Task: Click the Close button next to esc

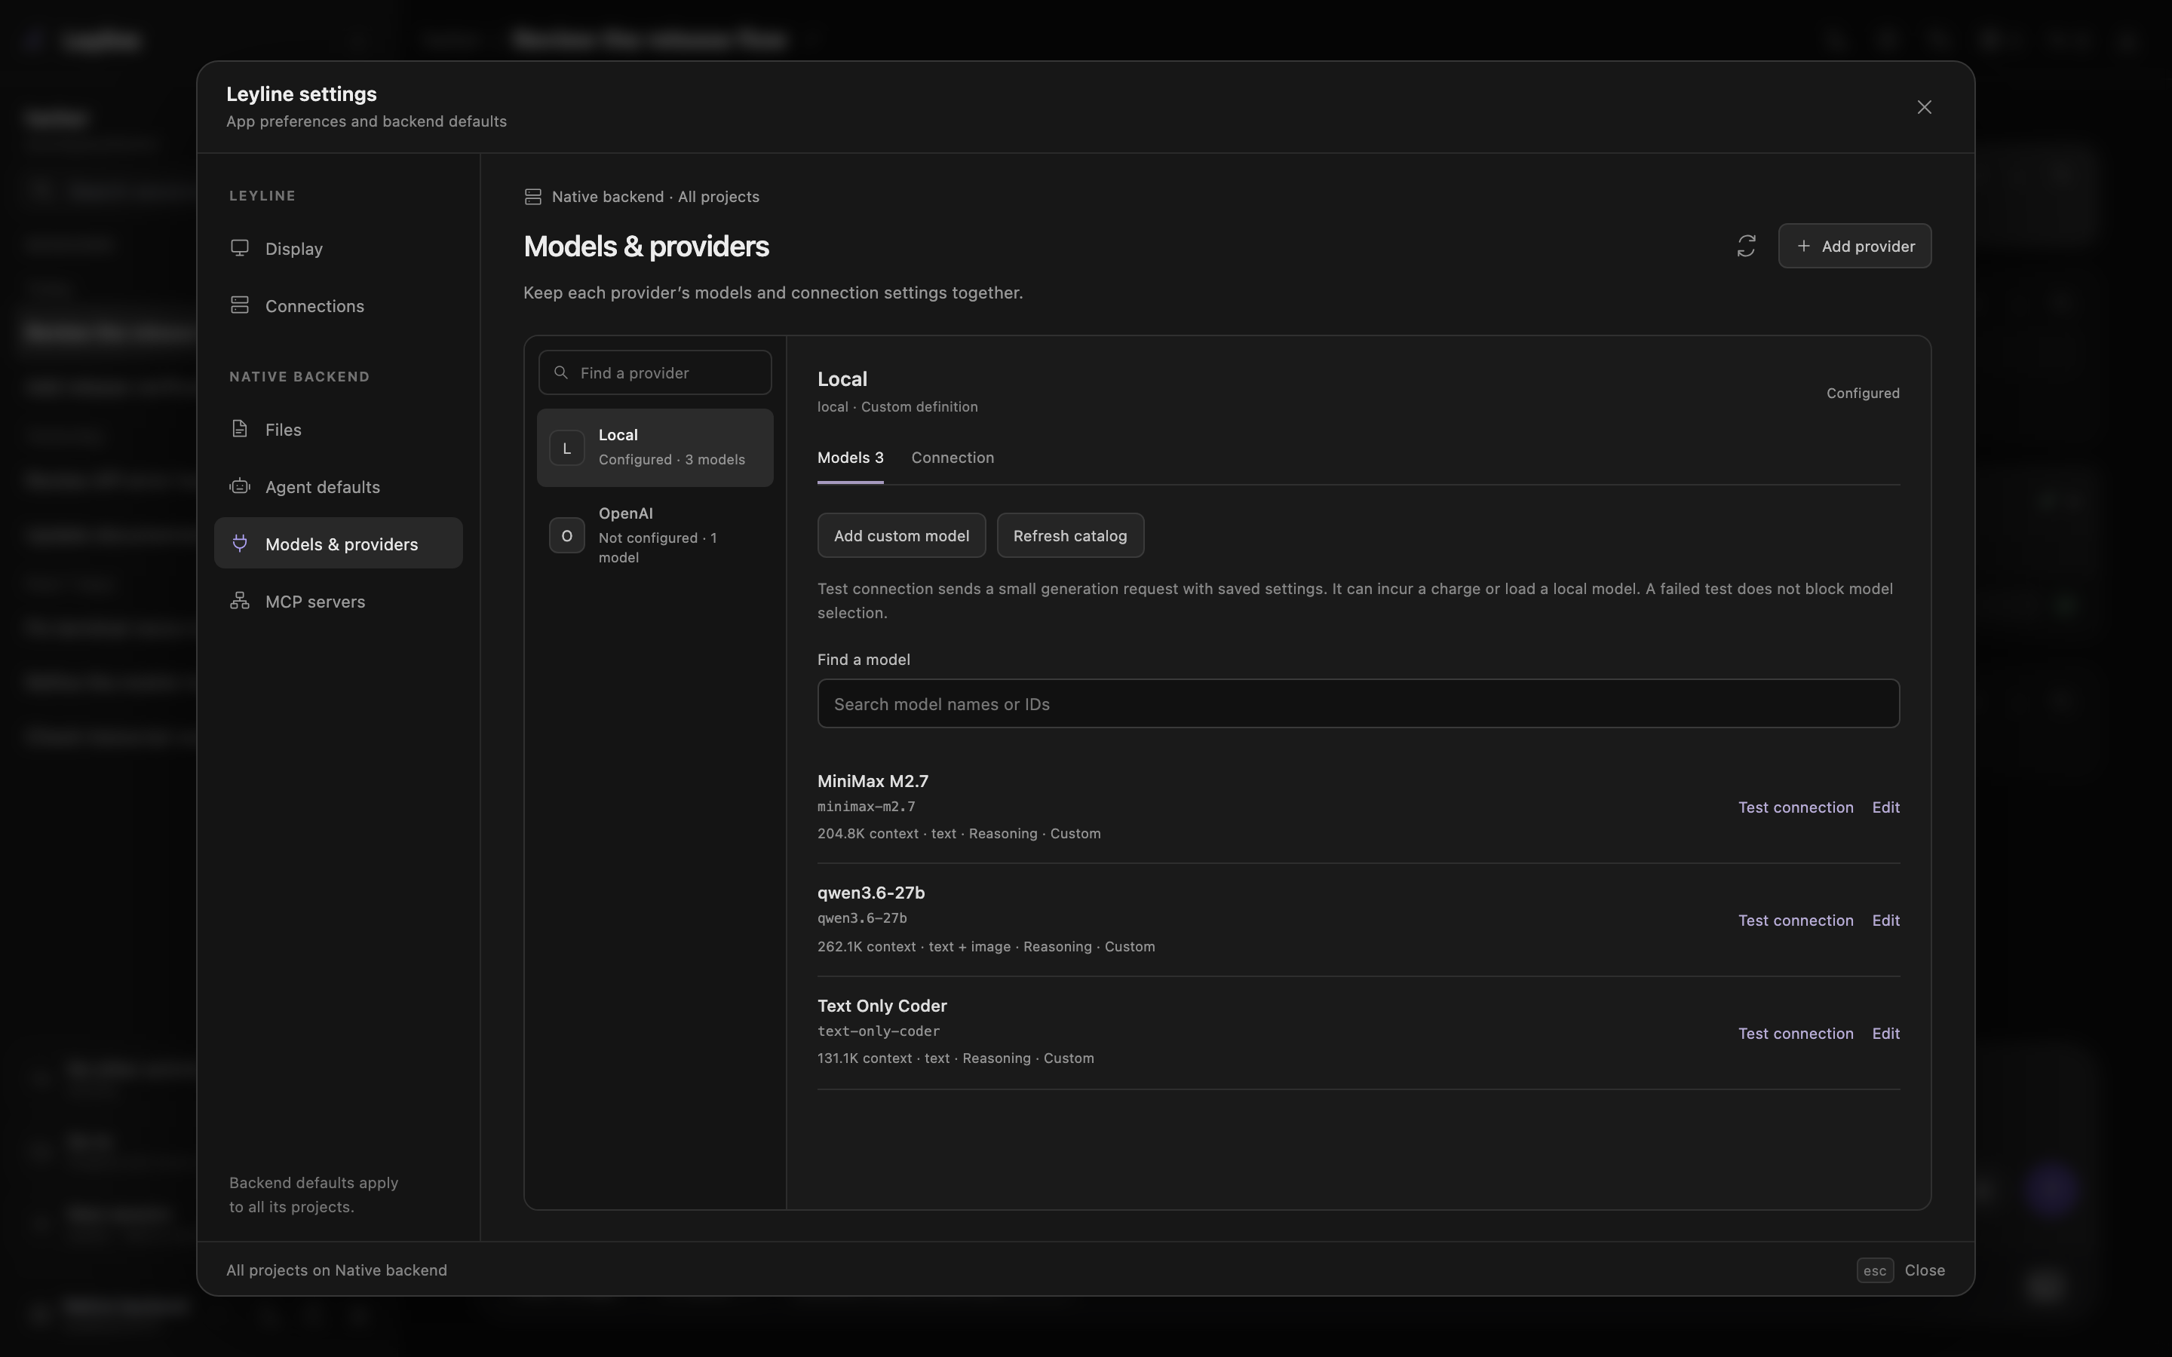Action: click(x=1925, y=1270)
